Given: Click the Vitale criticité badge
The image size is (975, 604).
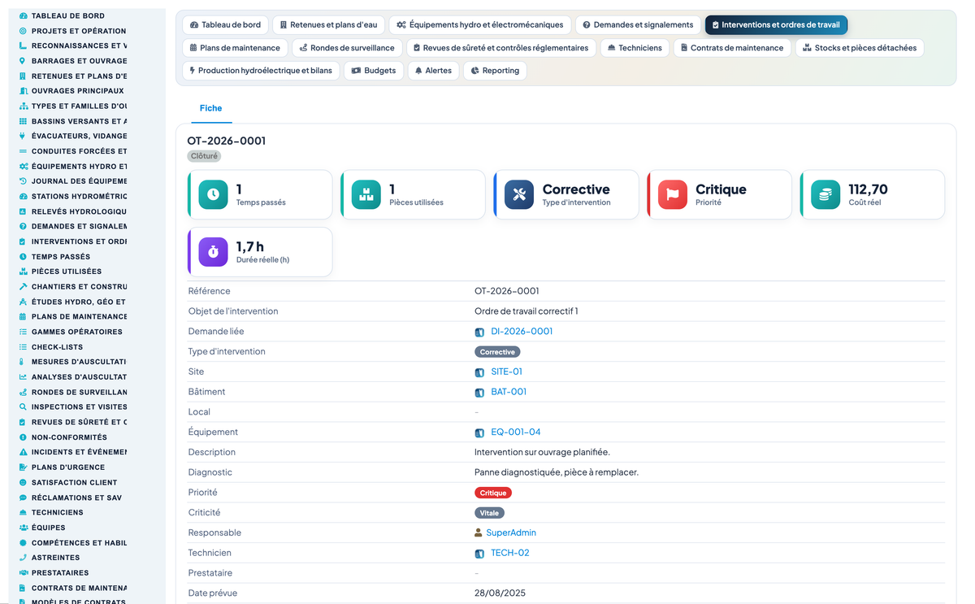Looking at the screenshot, I should tap(489, 513).
